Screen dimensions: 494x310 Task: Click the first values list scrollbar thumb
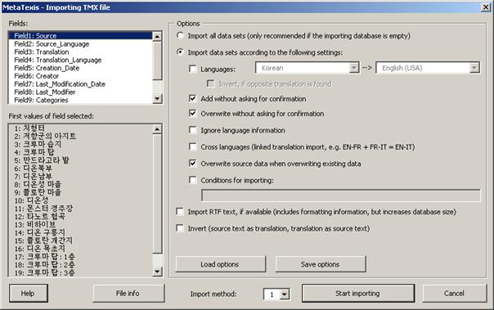pyautogui.click(x=157, y=193)
